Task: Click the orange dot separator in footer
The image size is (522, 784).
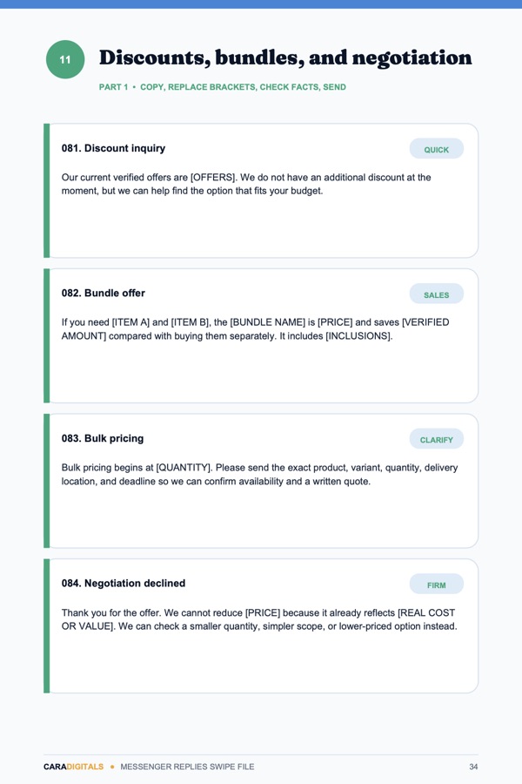Action: pos(112,767)
